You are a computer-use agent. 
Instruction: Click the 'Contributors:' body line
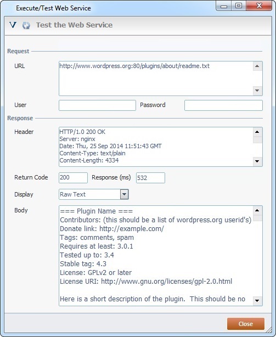point(155,220)
